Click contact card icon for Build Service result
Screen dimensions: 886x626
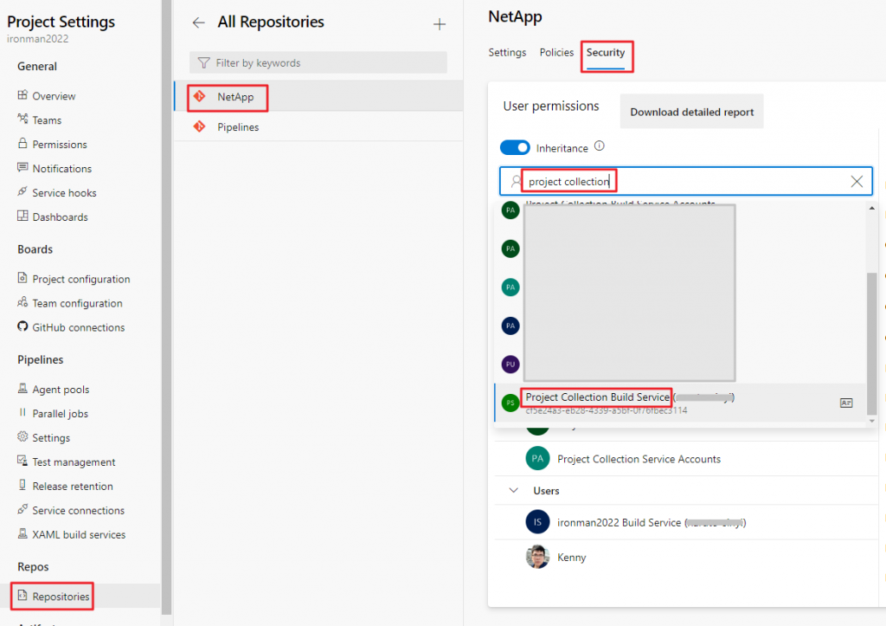[x=846, y=403]
